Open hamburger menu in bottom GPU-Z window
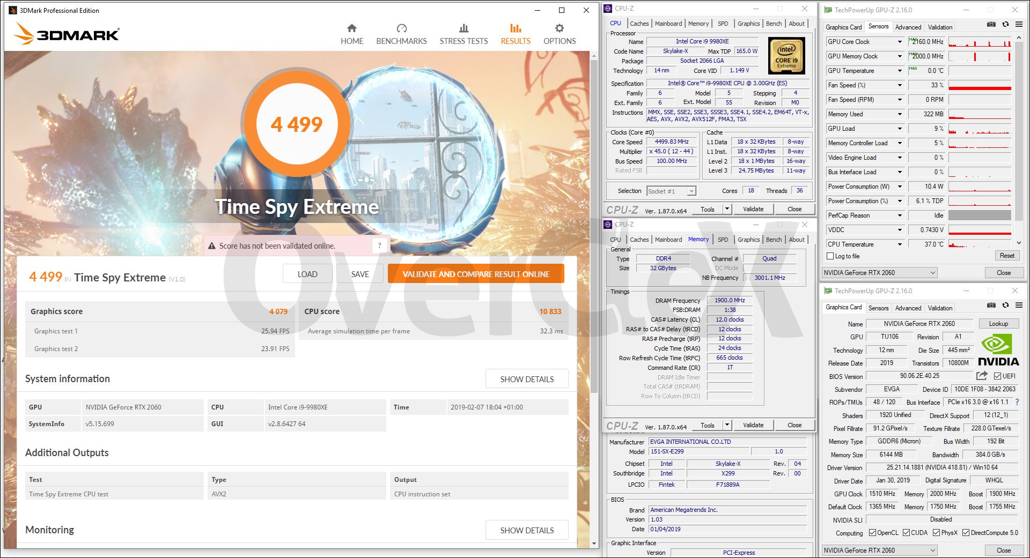This screenshot has height=558, width=1030. tap(1019, 305)
